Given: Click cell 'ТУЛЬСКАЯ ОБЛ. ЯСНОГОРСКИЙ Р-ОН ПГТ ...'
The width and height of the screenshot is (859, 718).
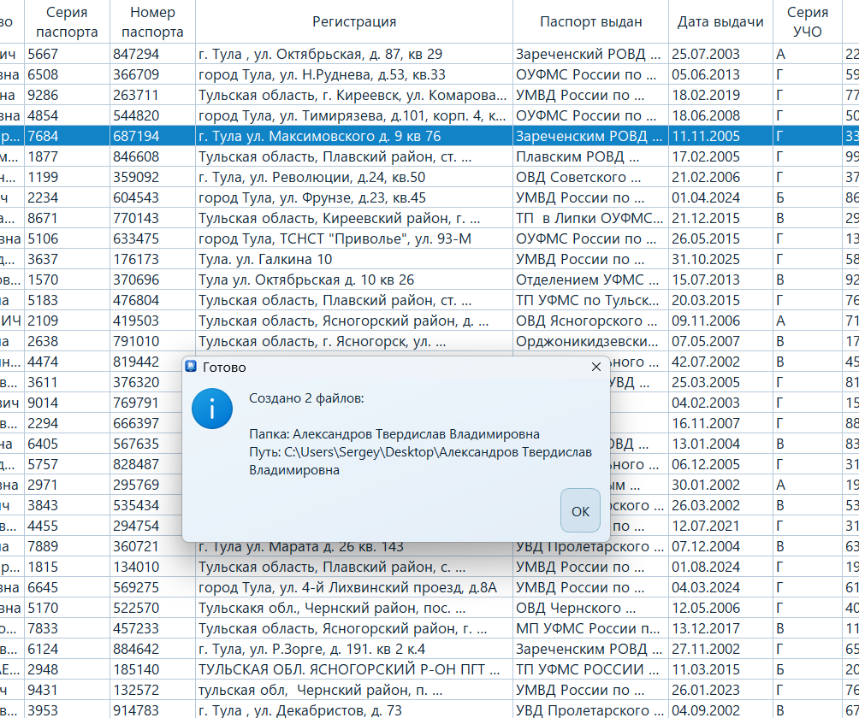Looking at the screenshot, I should tap(354, 670).
